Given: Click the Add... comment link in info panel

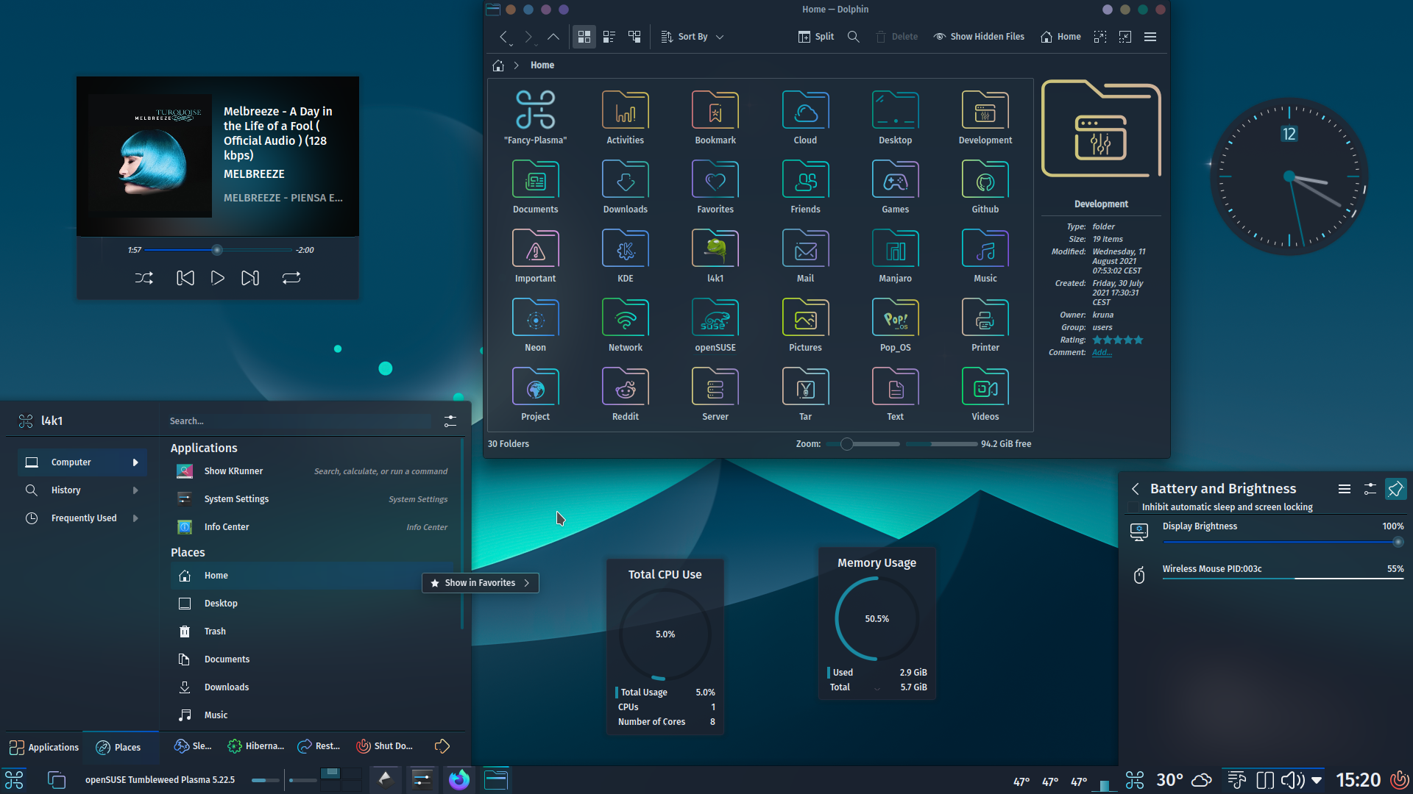Looking at the screenshot, I should coord(1102,353).
